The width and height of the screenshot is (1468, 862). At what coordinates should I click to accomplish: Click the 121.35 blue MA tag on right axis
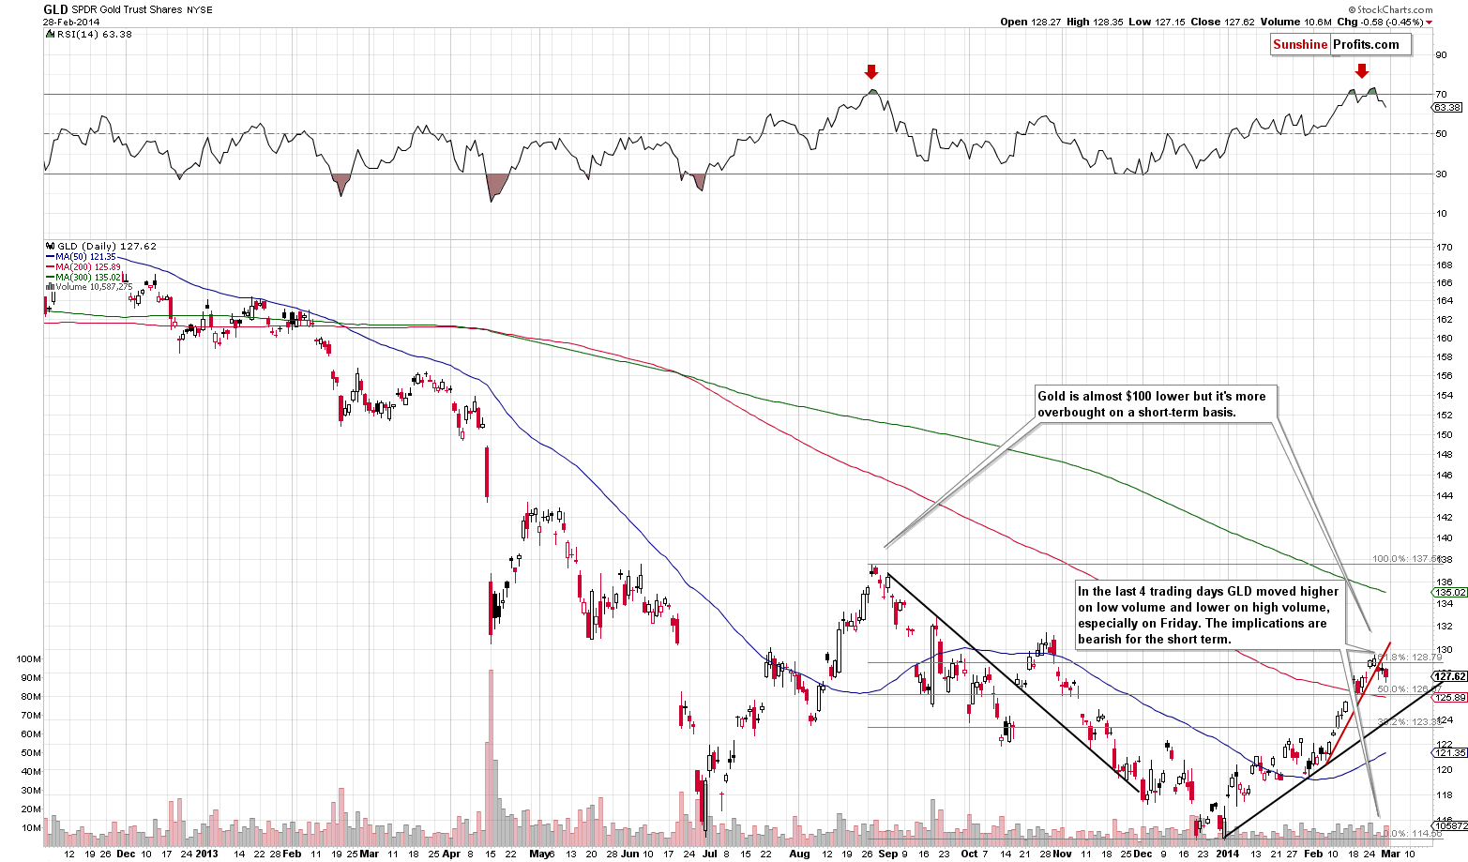[x=1450, y=752]
